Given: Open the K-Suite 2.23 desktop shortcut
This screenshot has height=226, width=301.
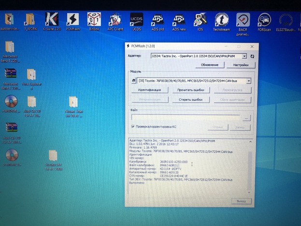Looking at the screenshot, I should coord(51,20).
